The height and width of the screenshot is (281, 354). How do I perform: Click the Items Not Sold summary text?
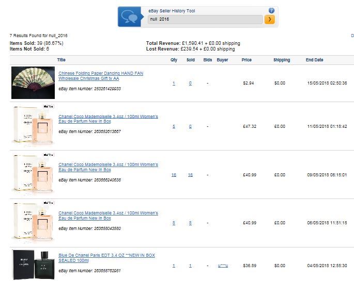click(29, 49)
